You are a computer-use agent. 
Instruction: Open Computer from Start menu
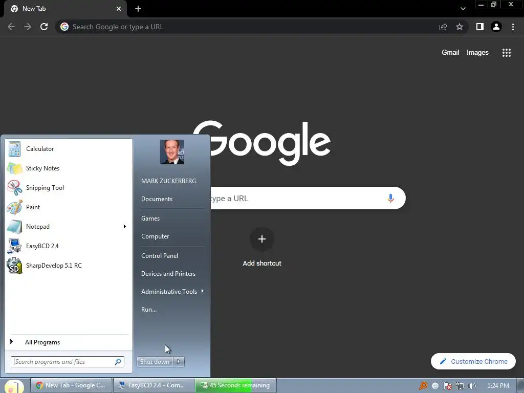click(155, 236)
